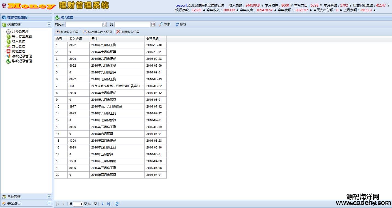Collapse the 记账管理 accordion panel

[x=49, y=25]
